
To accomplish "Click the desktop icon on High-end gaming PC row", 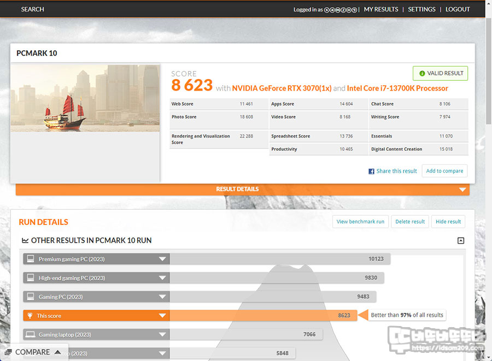I will point(31,277).
